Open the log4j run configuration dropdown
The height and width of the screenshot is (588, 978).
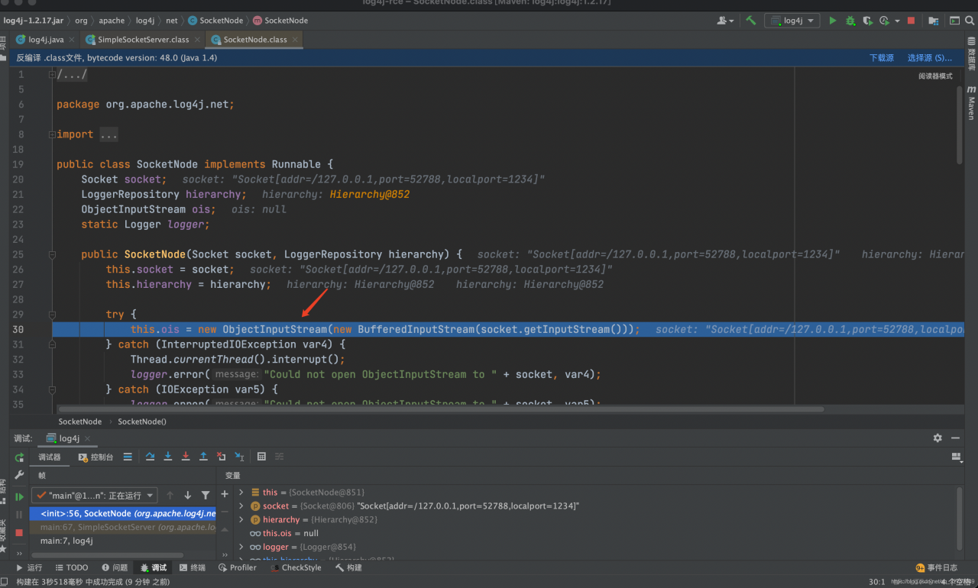coord(792,21)
